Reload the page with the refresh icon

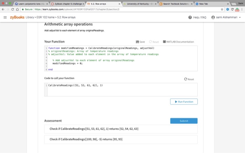(13, 9)
